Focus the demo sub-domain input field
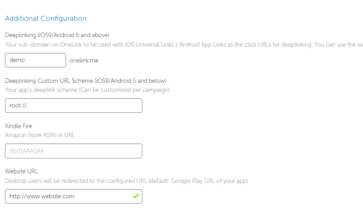The height and width of the screenshot is (215, 363). [x=35, y=60]
